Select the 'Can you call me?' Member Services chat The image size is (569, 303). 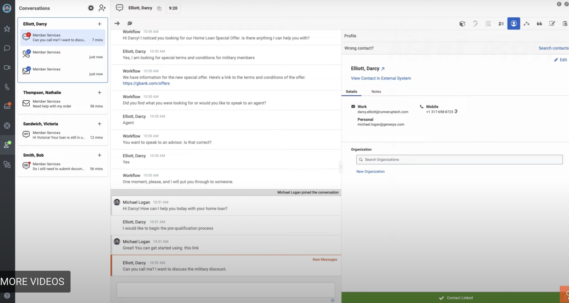click(x=63, y=38)
